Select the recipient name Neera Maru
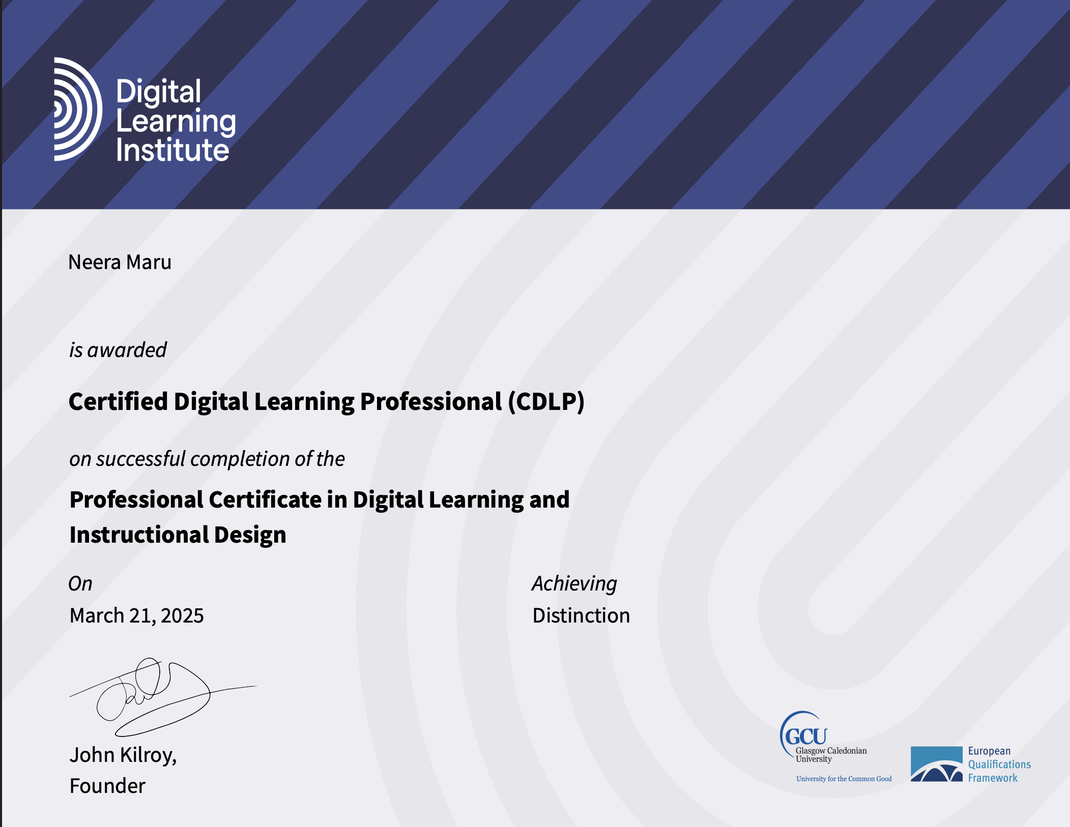Screen dimensions: 1070x827 120,262
